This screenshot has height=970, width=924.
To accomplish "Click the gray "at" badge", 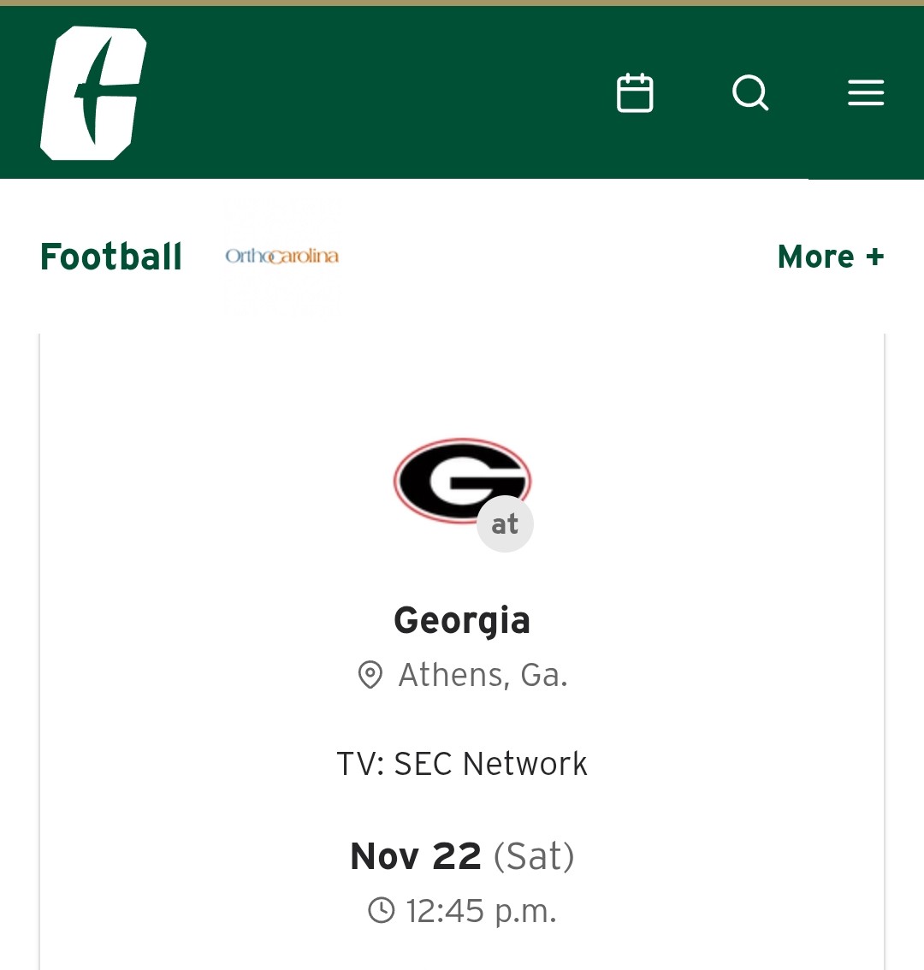I will 505,523.
